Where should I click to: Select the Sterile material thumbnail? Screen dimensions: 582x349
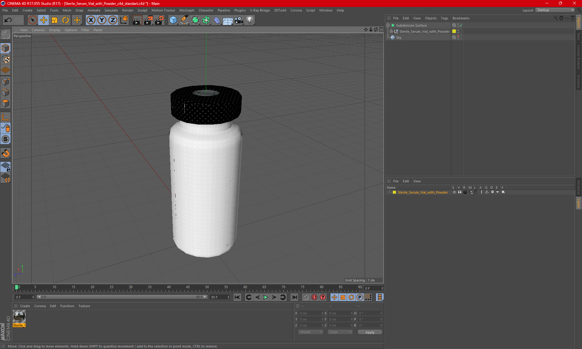click(19, 317)
